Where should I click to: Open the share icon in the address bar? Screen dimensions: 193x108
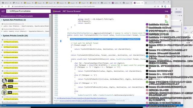[155, 6]
